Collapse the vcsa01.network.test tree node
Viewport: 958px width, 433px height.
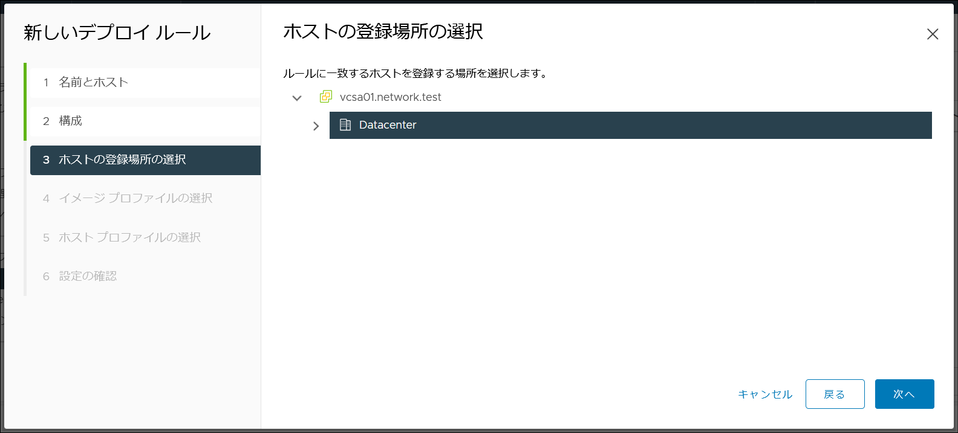pyautogui.click(x=297, y=98)
